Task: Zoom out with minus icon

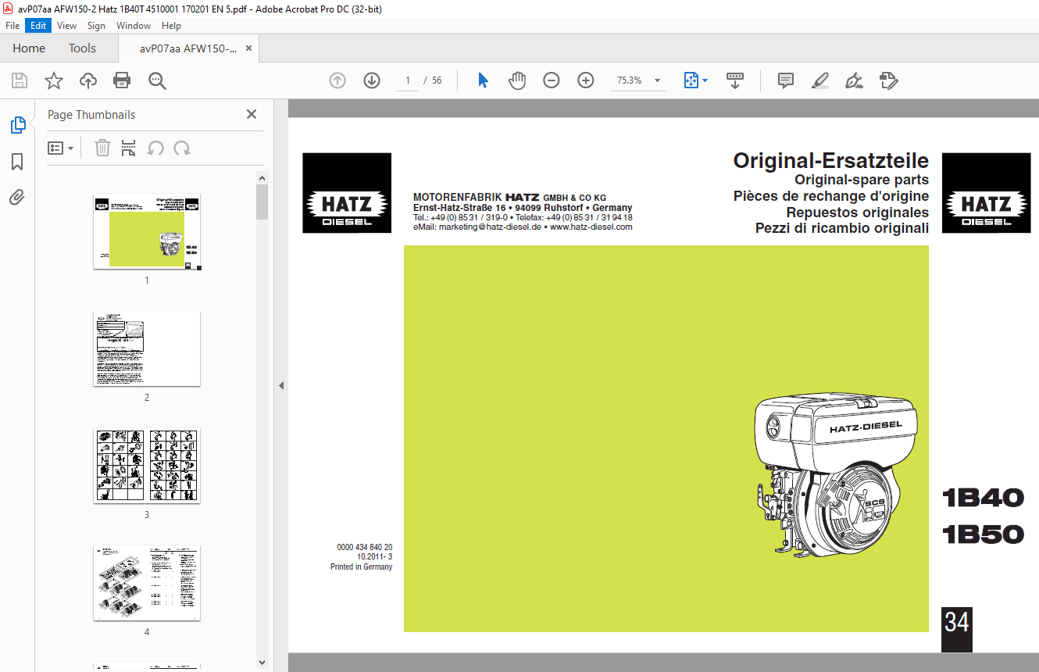Action: click(552, 80)
